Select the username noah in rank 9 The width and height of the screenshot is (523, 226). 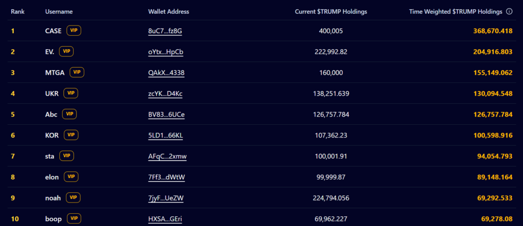pos(53,198)
